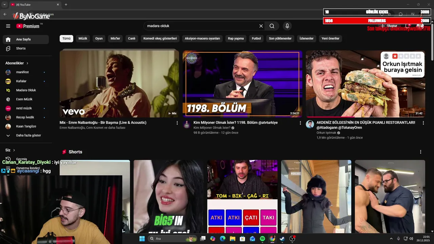This screenshot has height=244, width=434.
Task: Open options for the Akdeniz restaurants video
Action: (x=423, y=123)
